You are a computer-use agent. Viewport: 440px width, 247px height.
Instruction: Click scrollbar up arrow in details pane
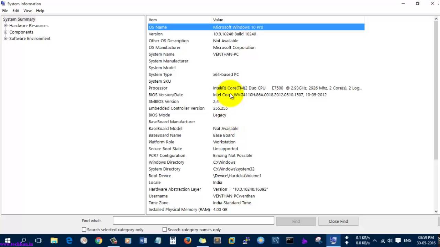click(x=436, y=19)
